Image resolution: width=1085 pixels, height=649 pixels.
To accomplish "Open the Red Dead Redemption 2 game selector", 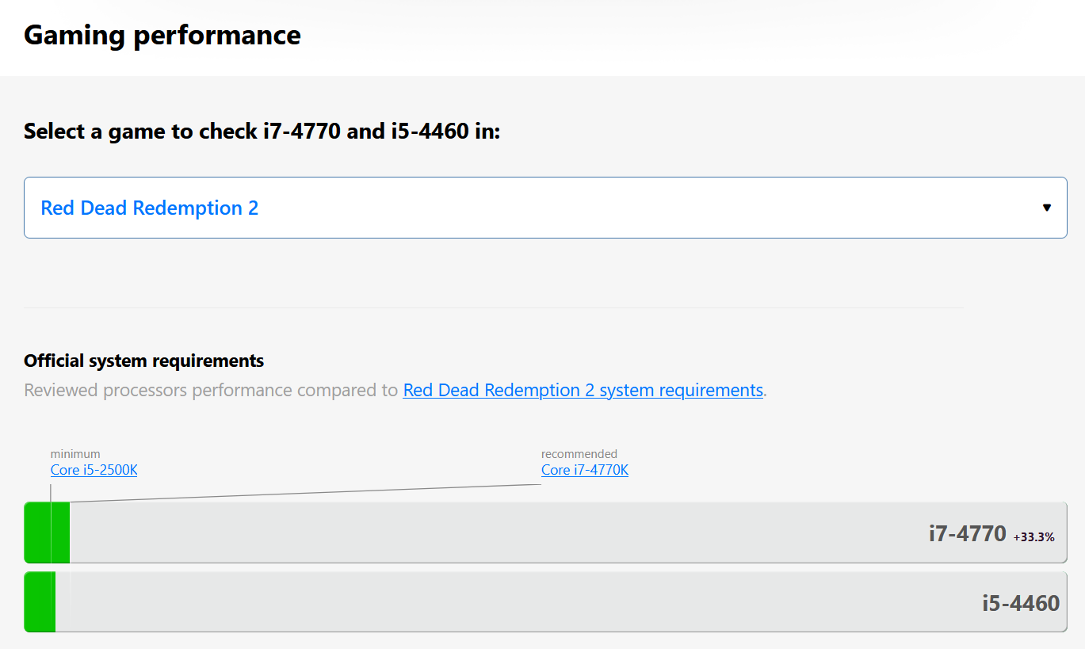I will click(545, 208).
